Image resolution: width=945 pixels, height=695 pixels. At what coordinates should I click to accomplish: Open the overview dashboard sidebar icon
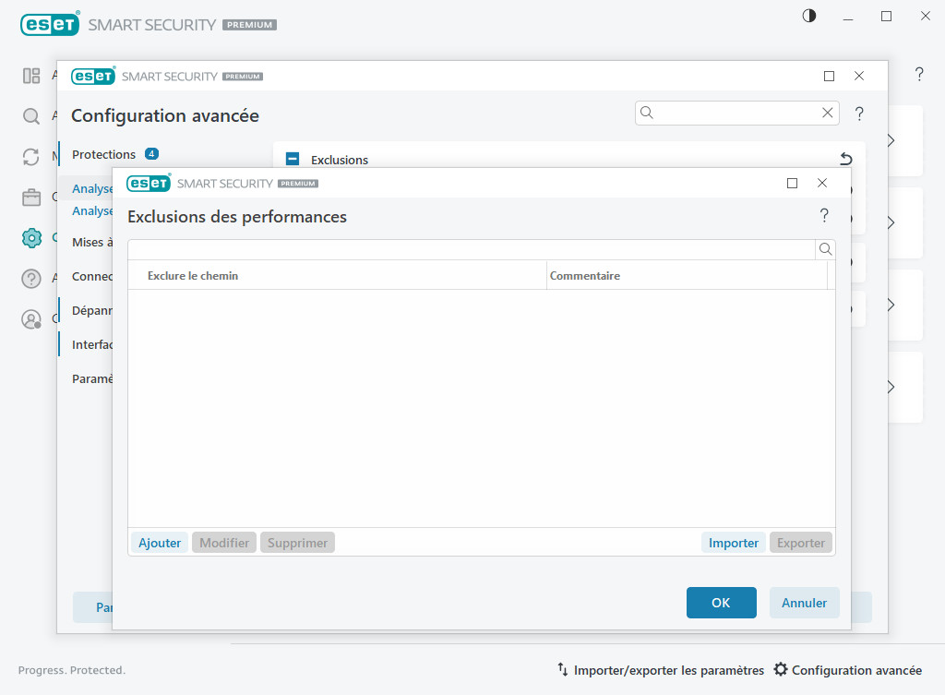pyautogui.click(x=31, y=76)
